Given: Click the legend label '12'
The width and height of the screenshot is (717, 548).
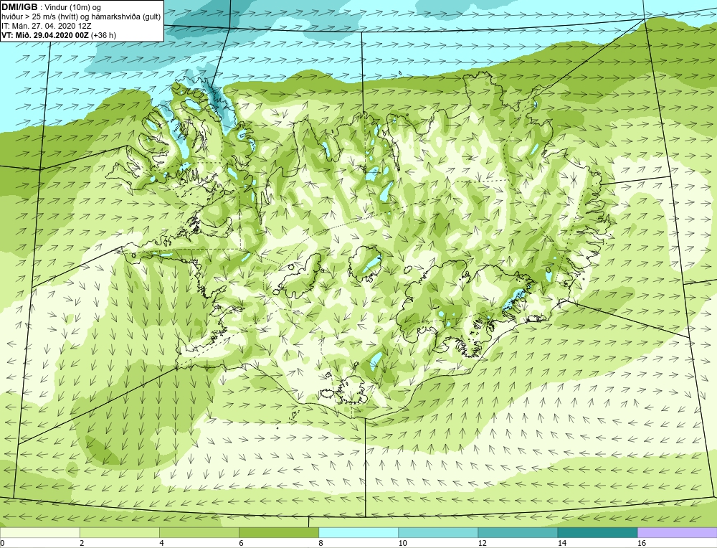Looking at the screenshot, I should click(482, 543).
